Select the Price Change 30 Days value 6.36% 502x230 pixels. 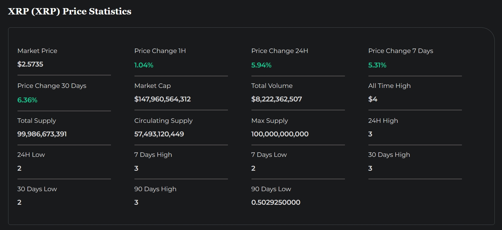coord(27,100)
